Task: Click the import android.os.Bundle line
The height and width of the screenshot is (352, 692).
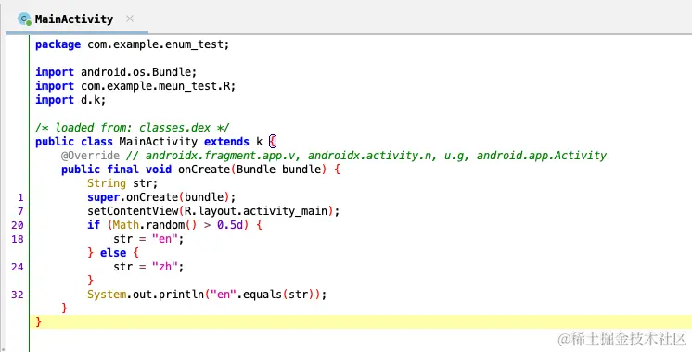Action: [116, 72]
